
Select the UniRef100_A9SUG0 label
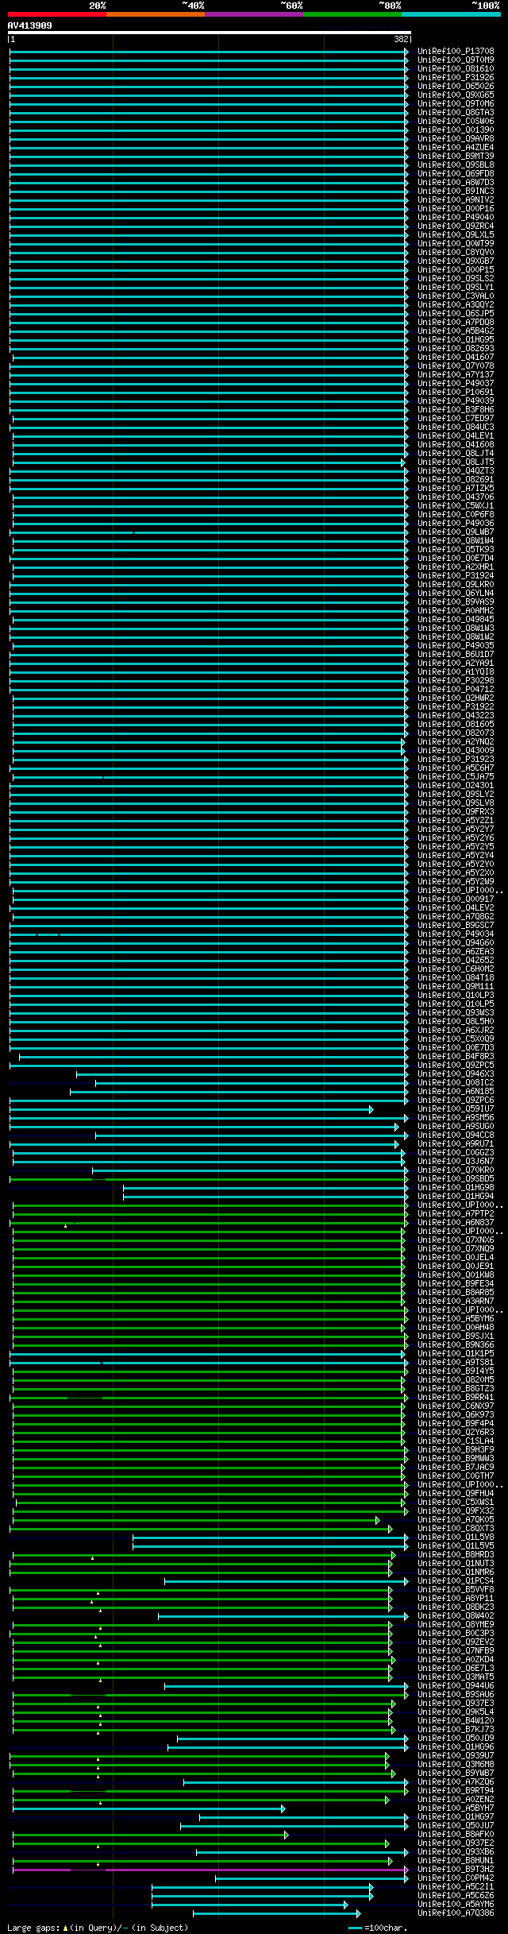[456, 1127]
